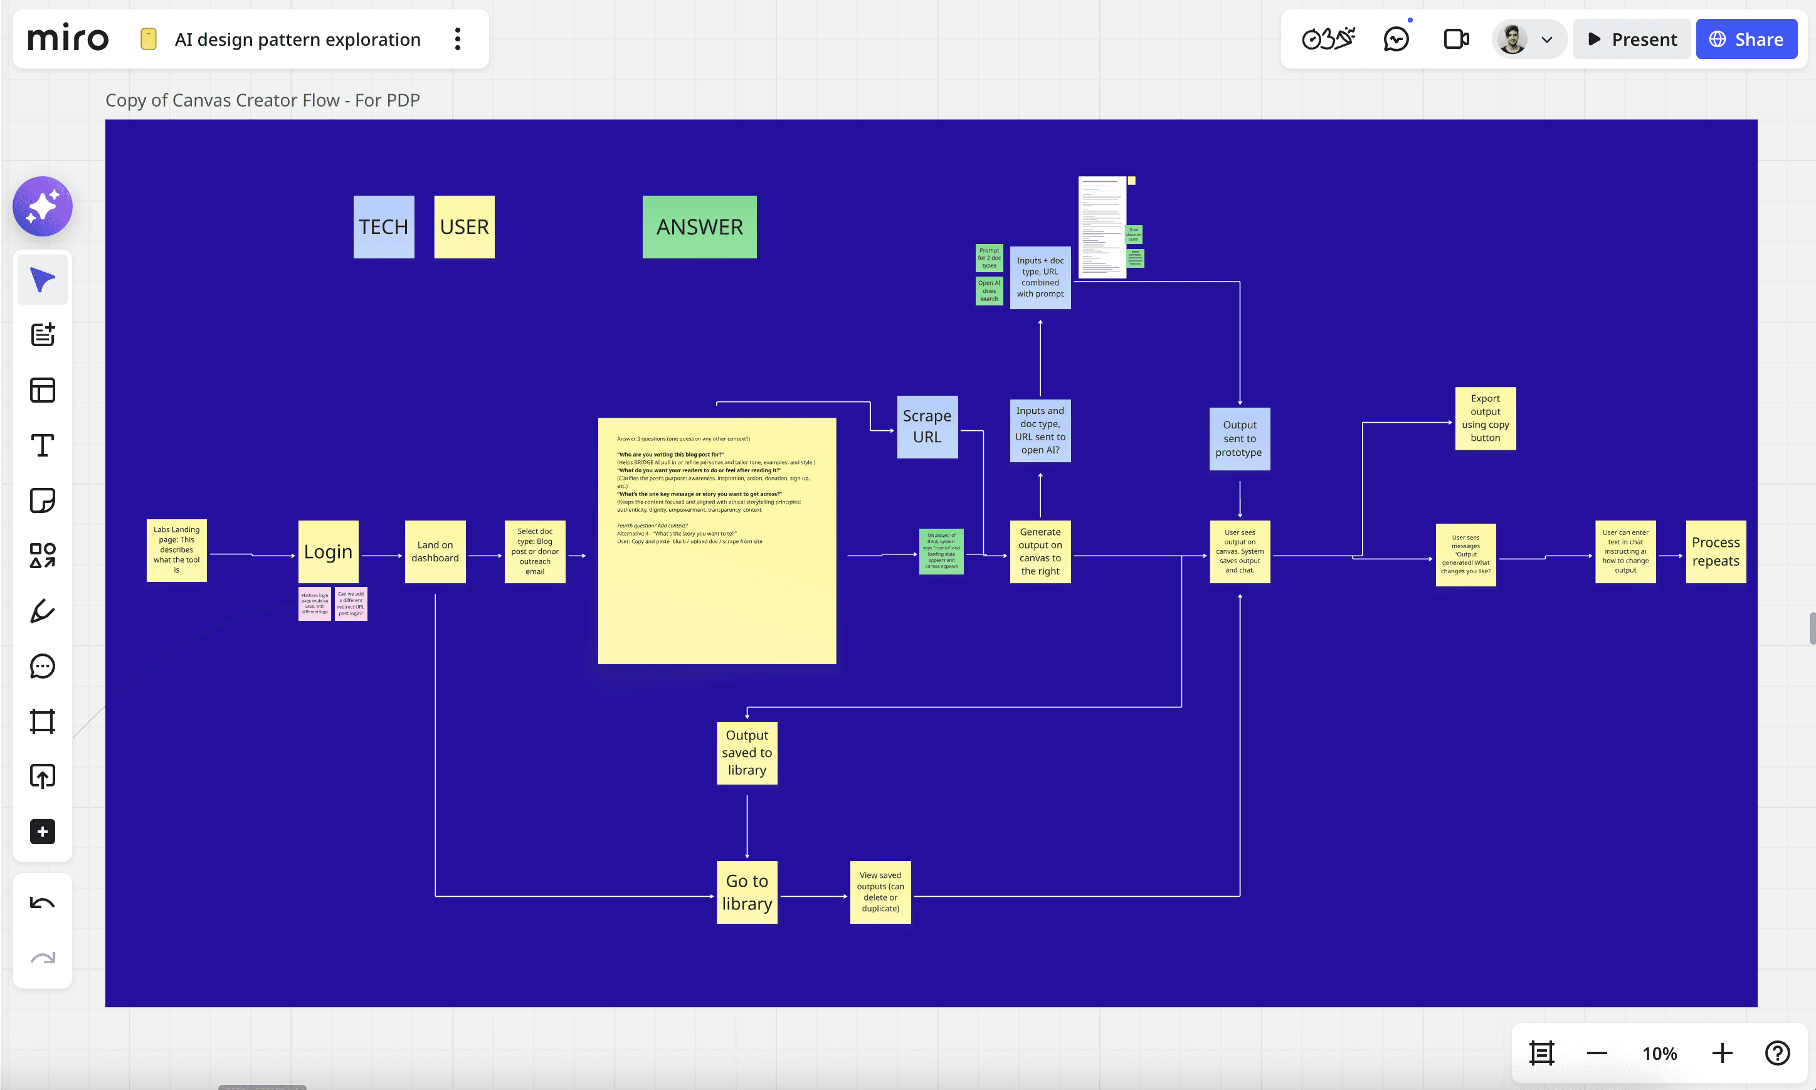
Task: Zoom in with the plus button
Action: click(x=1721, y=1053)
